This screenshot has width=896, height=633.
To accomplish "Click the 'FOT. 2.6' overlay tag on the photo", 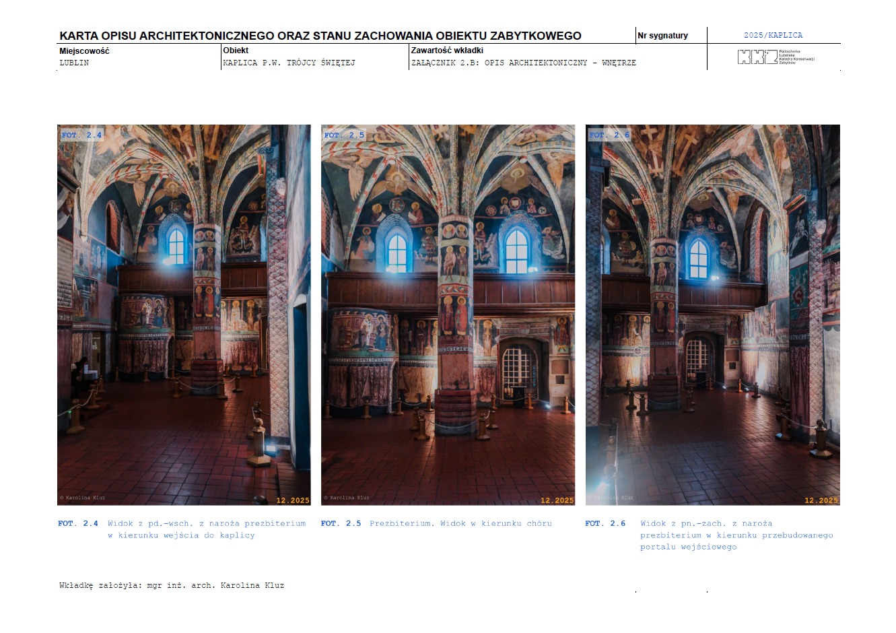I will 609,135.
